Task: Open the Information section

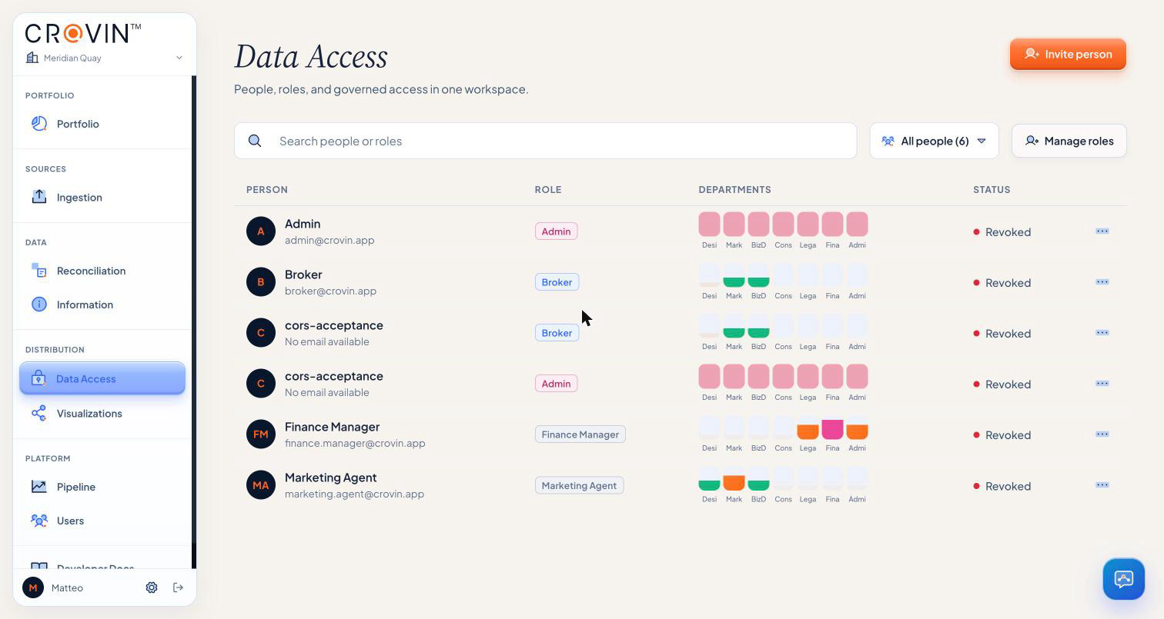Action: (x=102, y=305)
